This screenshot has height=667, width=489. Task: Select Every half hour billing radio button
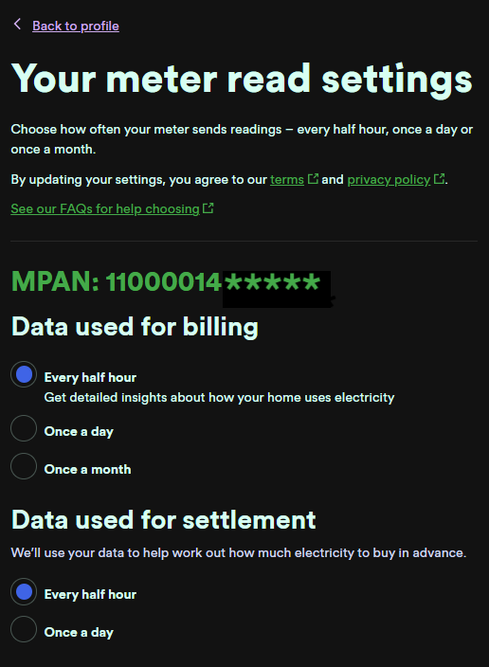click(x=24, y=375)
